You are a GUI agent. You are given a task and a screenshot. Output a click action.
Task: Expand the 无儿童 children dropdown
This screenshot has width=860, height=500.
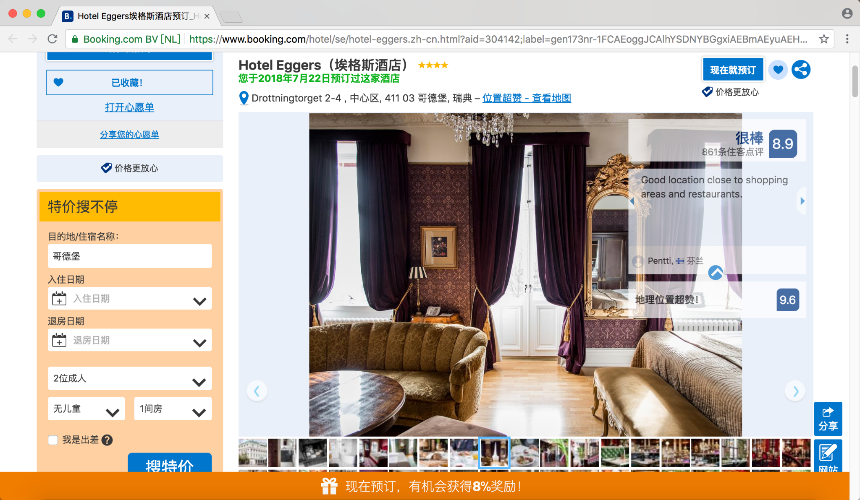pos(87,409)
